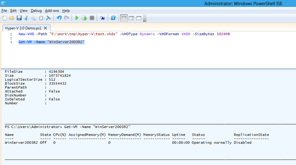
Task: Close the Hyper-V 3.0 Demo.ps1 tab
Action: (x=46, y=28)
